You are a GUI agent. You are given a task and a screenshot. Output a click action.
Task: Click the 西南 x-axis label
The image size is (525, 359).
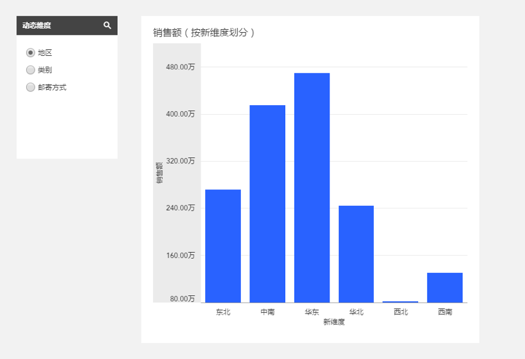[x=445, y=312]
